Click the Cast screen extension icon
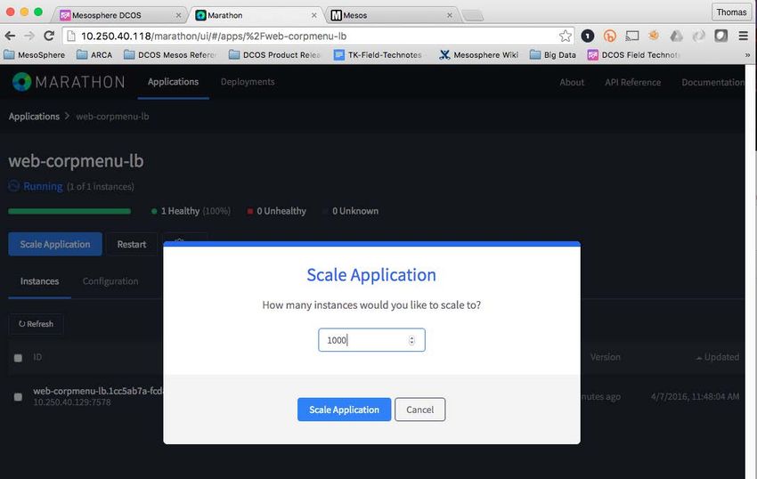This screenshot has height=479, width=757. click(x=632, y=36)
